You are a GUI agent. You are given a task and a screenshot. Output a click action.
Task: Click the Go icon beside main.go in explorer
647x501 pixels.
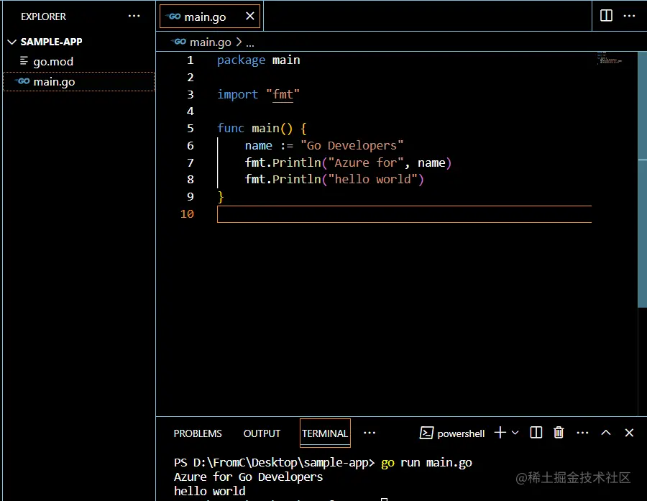(x=23, y=81)
